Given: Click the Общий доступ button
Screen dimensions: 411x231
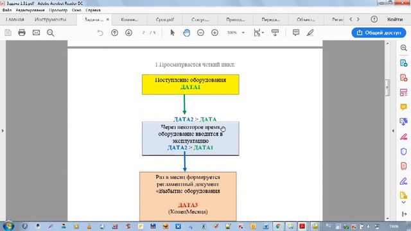Looking at the screenshot, I should tap(379, 33).
